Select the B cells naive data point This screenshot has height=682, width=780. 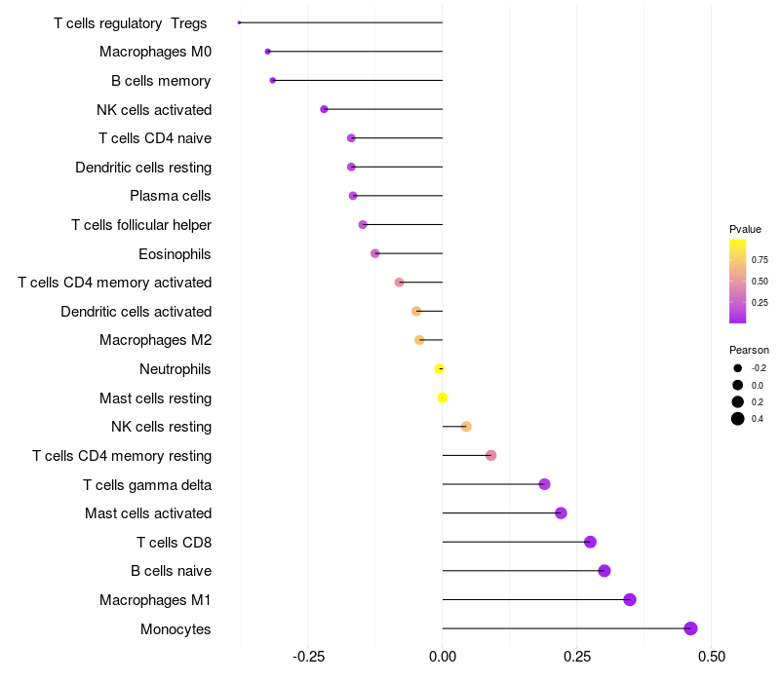pyautogui.click(x=604, y=571)
